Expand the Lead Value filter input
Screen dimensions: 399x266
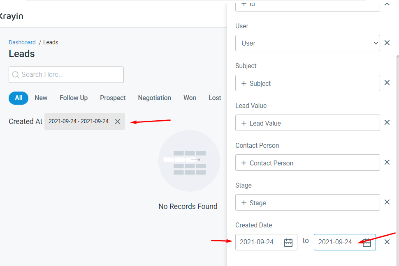pos(307,123)
